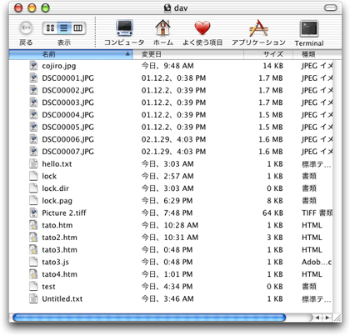Switch to list view mode
The width and height of the screenshot is (350, 336).
click(64, 28)
